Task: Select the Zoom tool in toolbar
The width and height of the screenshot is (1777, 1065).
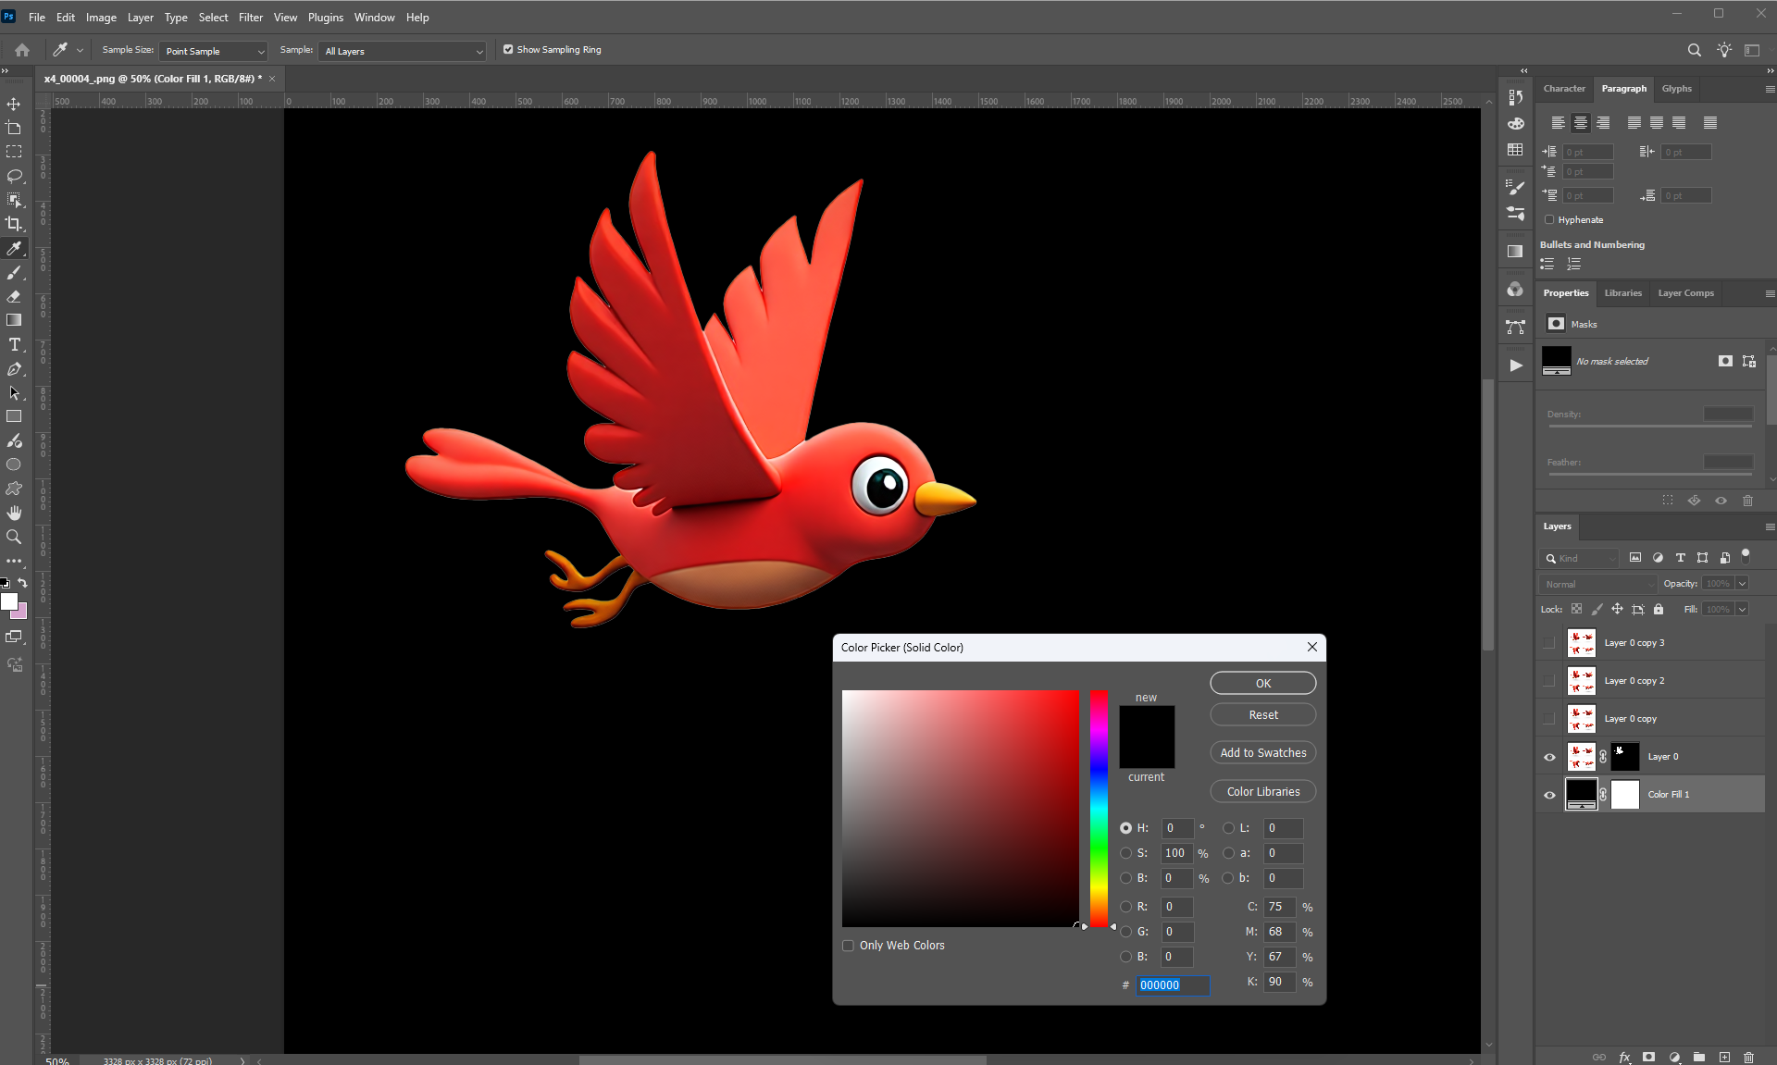Action: [x=14, y=537]
